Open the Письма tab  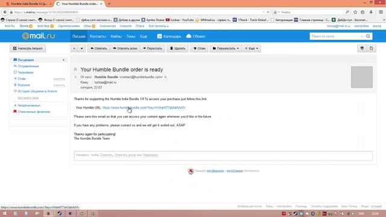click(x=79, y=36)
